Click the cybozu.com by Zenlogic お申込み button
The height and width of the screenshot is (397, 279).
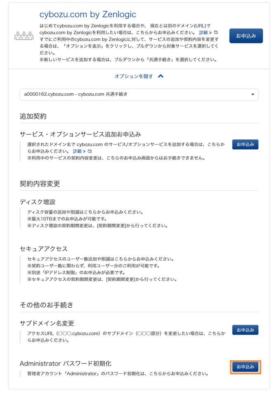(246, 36)
